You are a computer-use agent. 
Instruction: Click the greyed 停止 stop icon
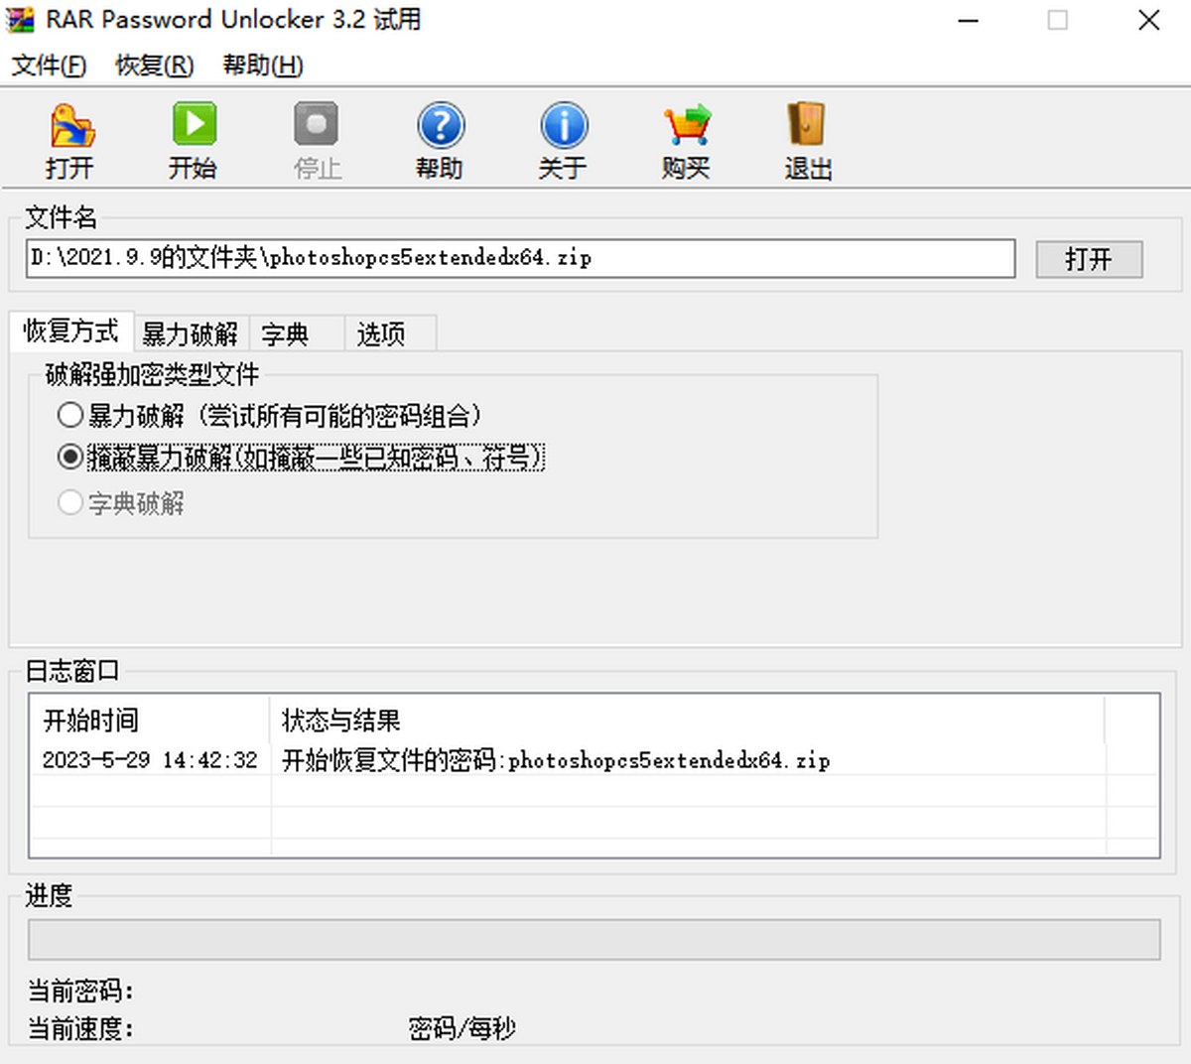point(317,125)
